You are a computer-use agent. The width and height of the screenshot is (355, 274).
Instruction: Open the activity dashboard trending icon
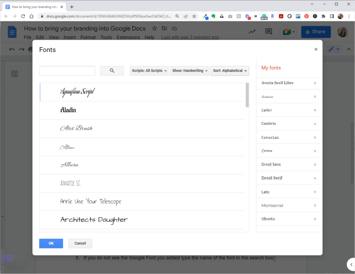pos(252,31)
